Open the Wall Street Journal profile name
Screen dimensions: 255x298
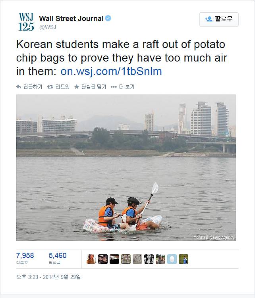point(71,18)
